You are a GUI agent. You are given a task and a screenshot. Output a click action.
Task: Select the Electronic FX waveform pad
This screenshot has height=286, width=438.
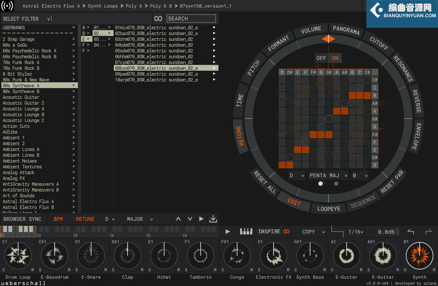pyautogui.click(x=273, y=256)
